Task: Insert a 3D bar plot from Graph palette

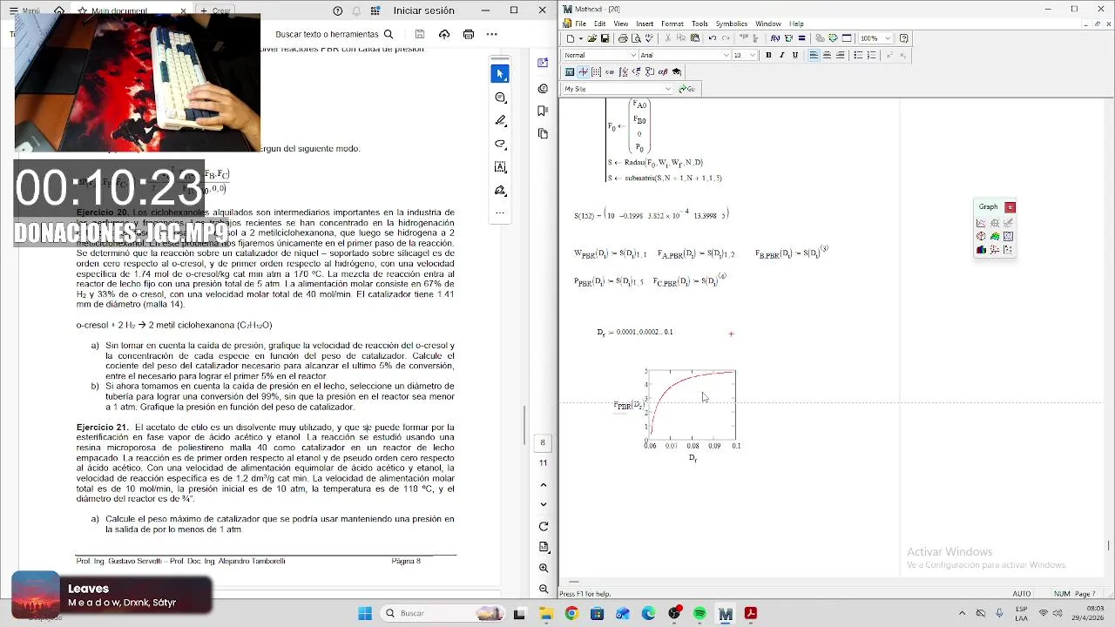Action: coord(981,250)
